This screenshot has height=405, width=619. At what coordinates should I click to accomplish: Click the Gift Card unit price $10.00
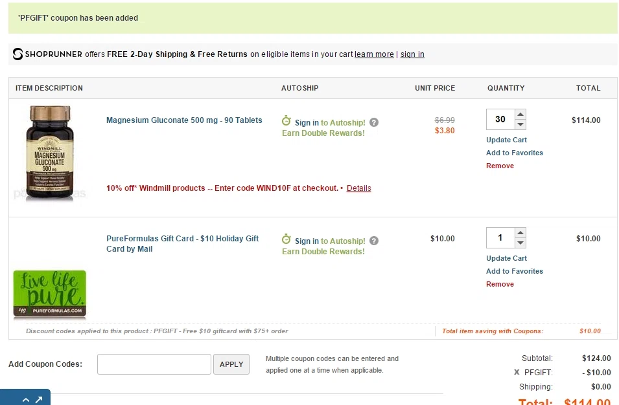pos(443,239)
